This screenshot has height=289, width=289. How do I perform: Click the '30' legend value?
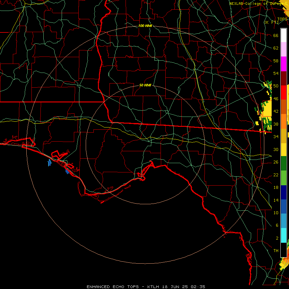[x=276, y=149]
